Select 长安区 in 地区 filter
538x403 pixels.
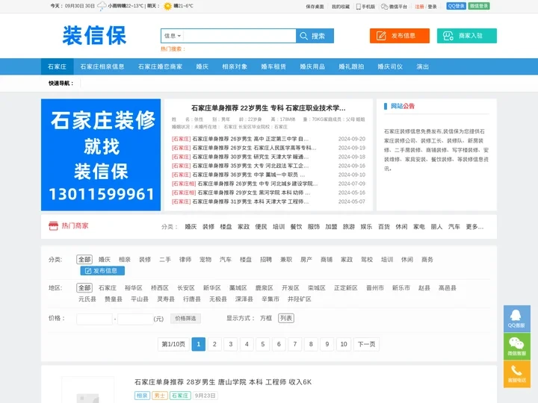pyautogui.click(x=186, y=288)
